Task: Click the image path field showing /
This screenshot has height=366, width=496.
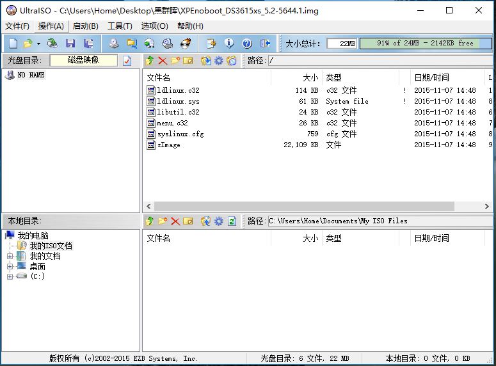Action: pyautogui.click(x=381, y=60)
